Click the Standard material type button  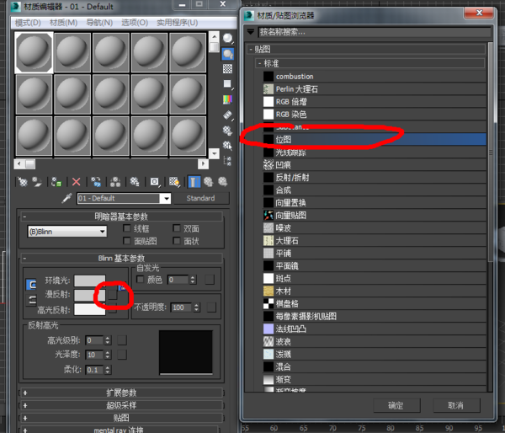point(202,198)
